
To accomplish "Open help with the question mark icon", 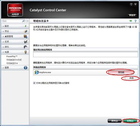I will [x=135, y=21].
